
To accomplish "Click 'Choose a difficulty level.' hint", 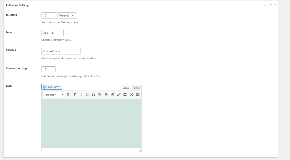I will pos(56,40).
